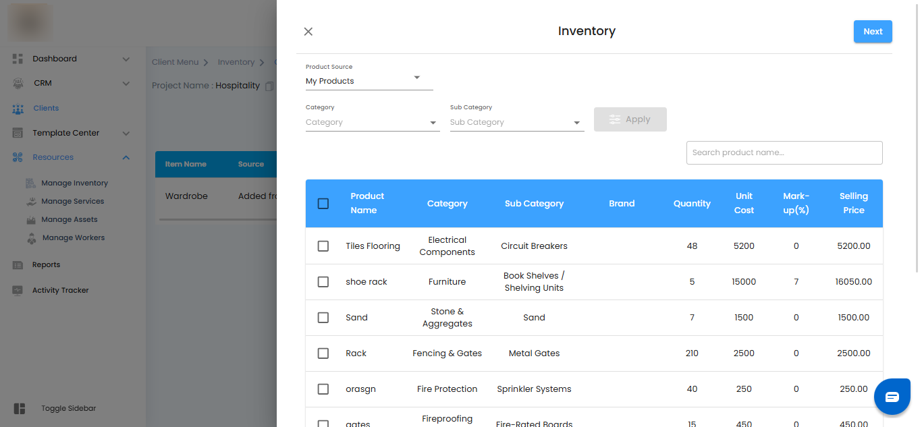922x427 pixels.
Task: Close the Inventory panel with X
Action: pyautogui.click(x=308, y=31)
